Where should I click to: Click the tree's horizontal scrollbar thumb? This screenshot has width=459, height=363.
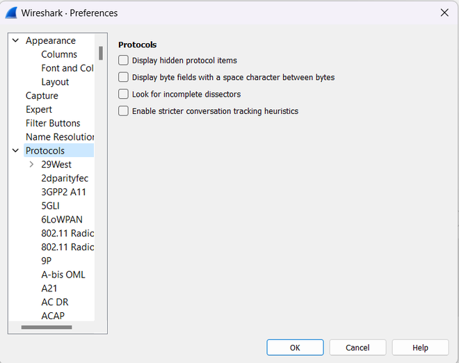(x=47, y=327)
